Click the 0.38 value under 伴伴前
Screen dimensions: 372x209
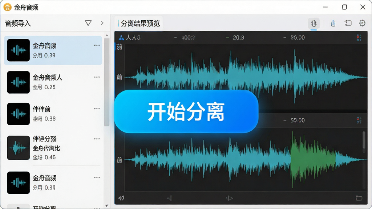(50, 119)
